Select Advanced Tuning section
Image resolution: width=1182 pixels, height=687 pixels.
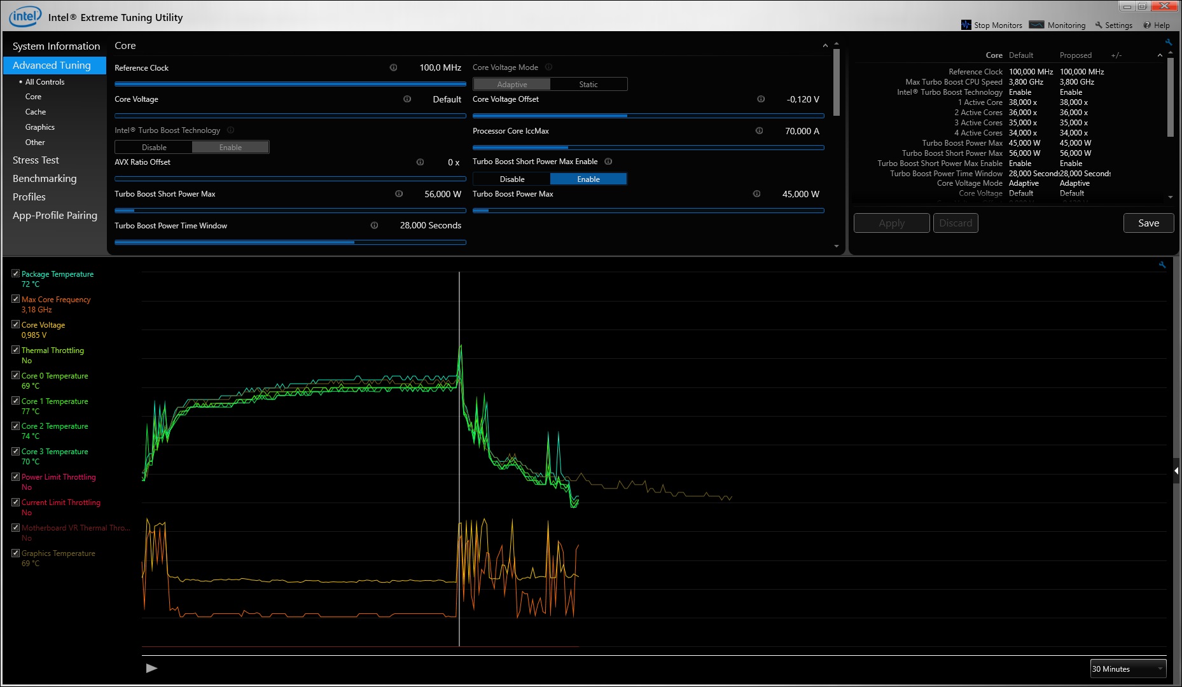(55, 65)
